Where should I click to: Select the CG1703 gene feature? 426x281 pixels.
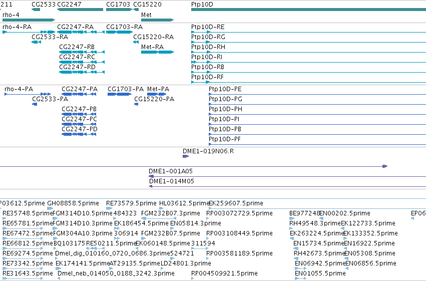119,10
